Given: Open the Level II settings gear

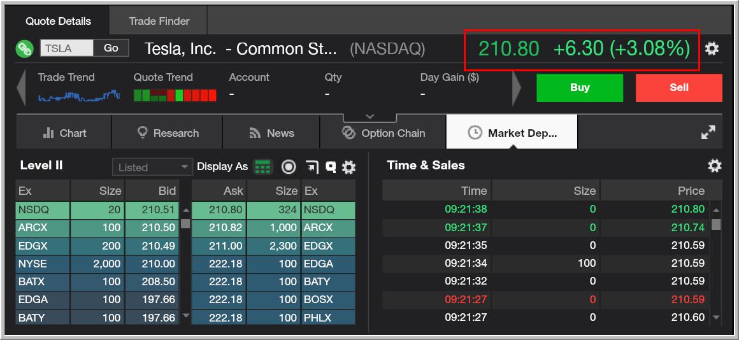Looking at the screenshot, I should coord(348,167).
